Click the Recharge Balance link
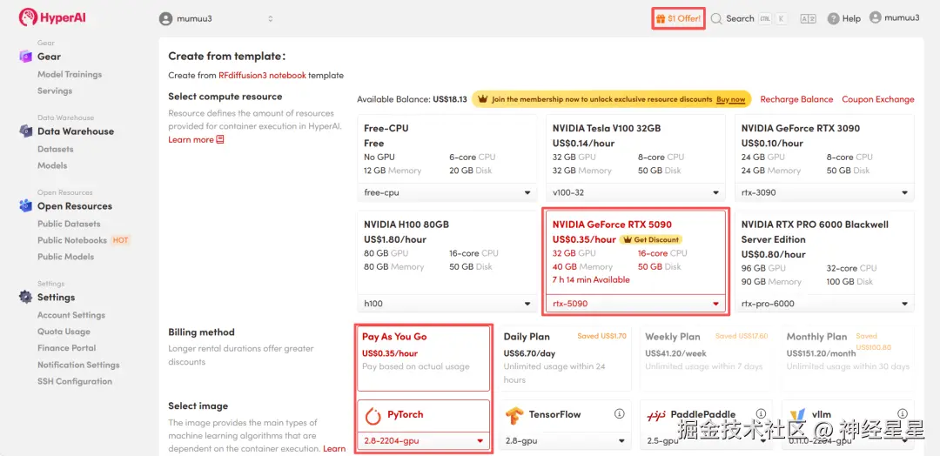Image resolution: width=940 pixels, height=456 pixels. [796, 99]
